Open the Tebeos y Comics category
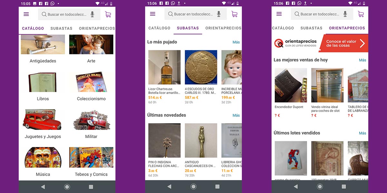The height and width of the screenshot is (193, 387). (91, 157)
